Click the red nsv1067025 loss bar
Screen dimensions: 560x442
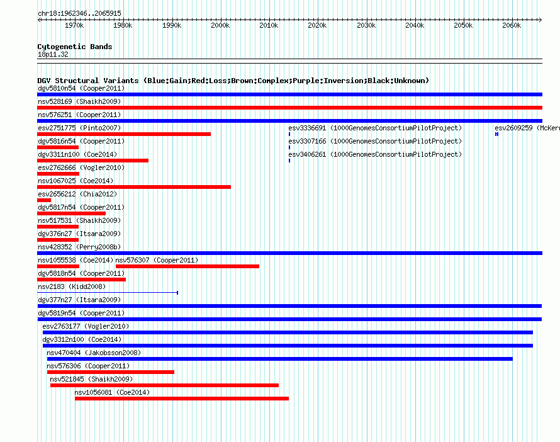pyautogui.click(x=134, y=187)
